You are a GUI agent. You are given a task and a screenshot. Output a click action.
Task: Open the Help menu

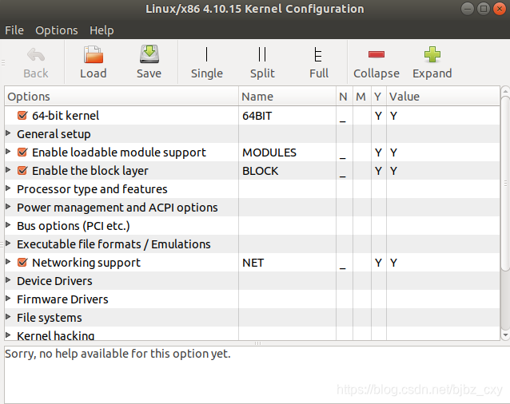tap(102, 30)
